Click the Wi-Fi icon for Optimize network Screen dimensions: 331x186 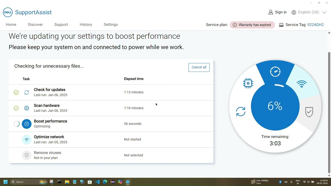pyautogui.click(x=27, y=139)
